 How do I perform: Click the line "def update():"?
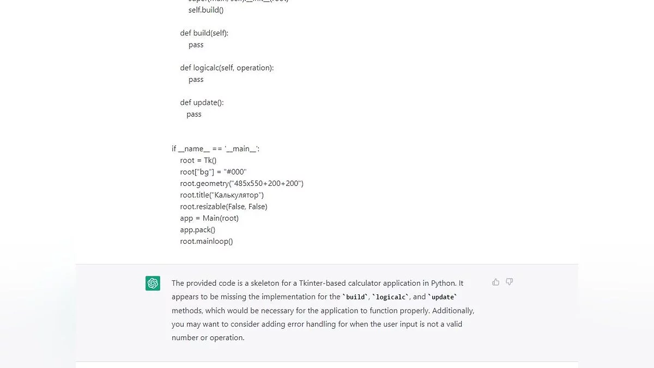click(x=202, y=102)
